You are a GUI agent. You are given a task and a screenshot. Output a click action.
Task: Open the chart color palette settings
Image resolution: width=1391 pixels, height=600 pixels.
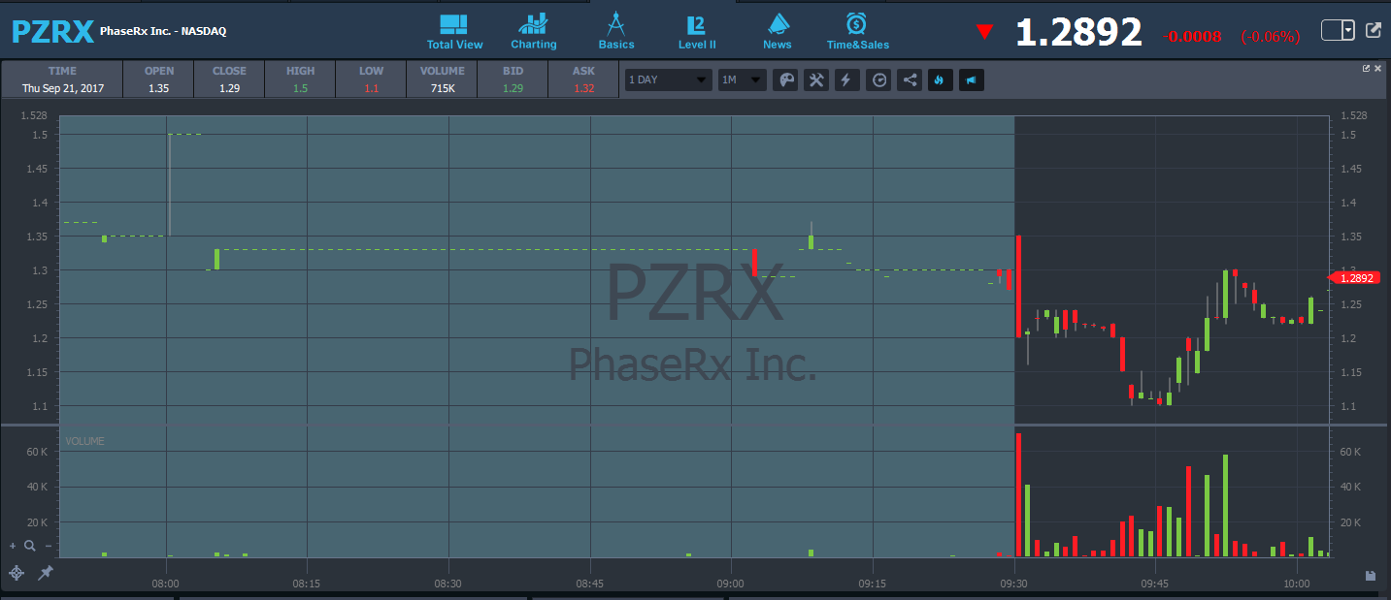(x=785, y=79)
